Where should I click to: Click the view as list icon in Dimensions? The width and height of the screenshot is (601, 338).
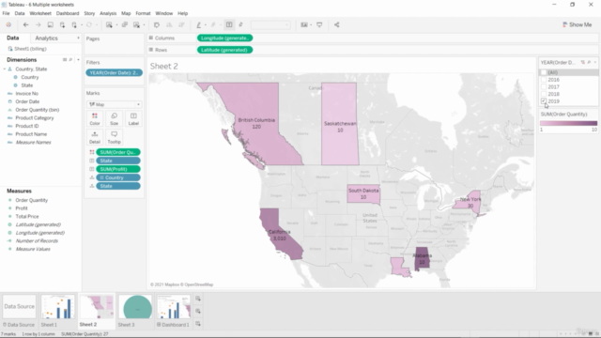[65, 60]
